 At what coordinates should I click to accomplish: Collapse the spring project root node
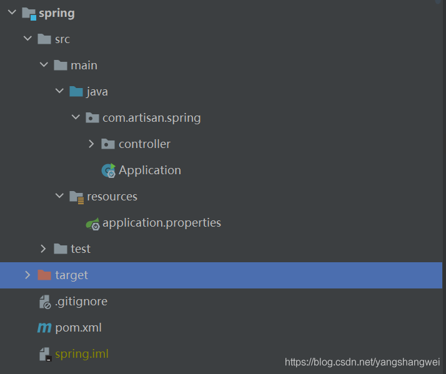pyautogui.click(x=11, y=13)
